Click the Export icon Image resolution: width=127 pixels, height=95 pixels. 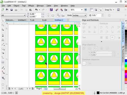[61, 10]
